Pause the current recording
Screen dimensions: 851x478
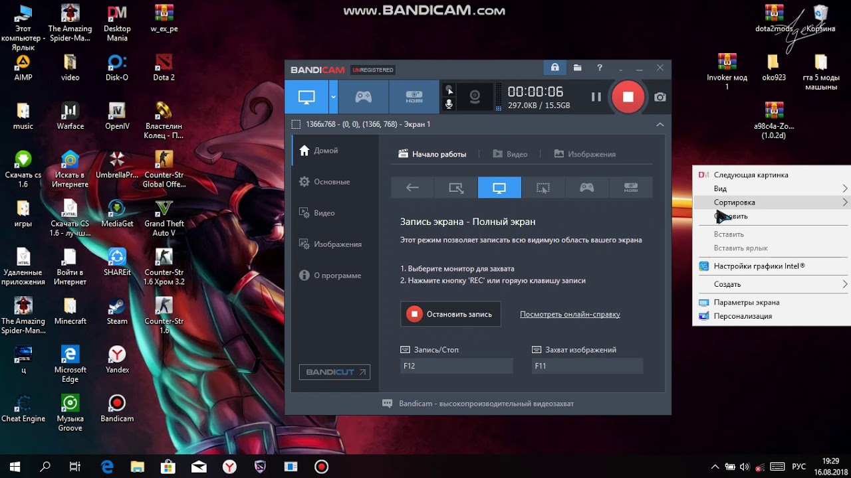point(596,97)
